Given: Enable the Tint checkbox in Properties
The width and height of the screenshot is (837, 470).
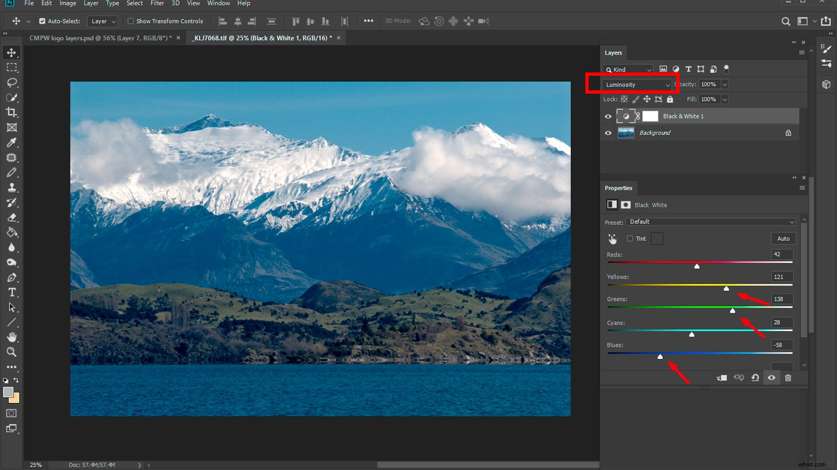Looking at the screenshot, I should [x=630, y=239].
